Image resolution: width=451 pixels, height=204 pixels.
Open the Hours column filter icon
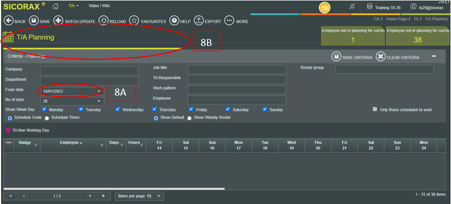click(x=142, y=145)
